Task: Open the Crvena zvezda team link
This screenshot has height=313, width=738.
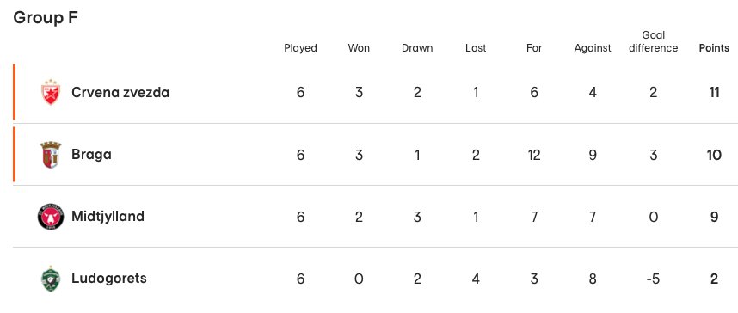Action: [120, 92]
